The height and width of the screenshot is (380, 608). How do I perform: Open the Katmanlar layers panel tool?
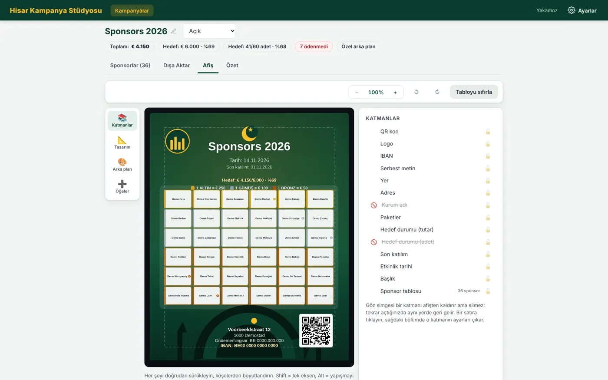(x=122, y=121)
